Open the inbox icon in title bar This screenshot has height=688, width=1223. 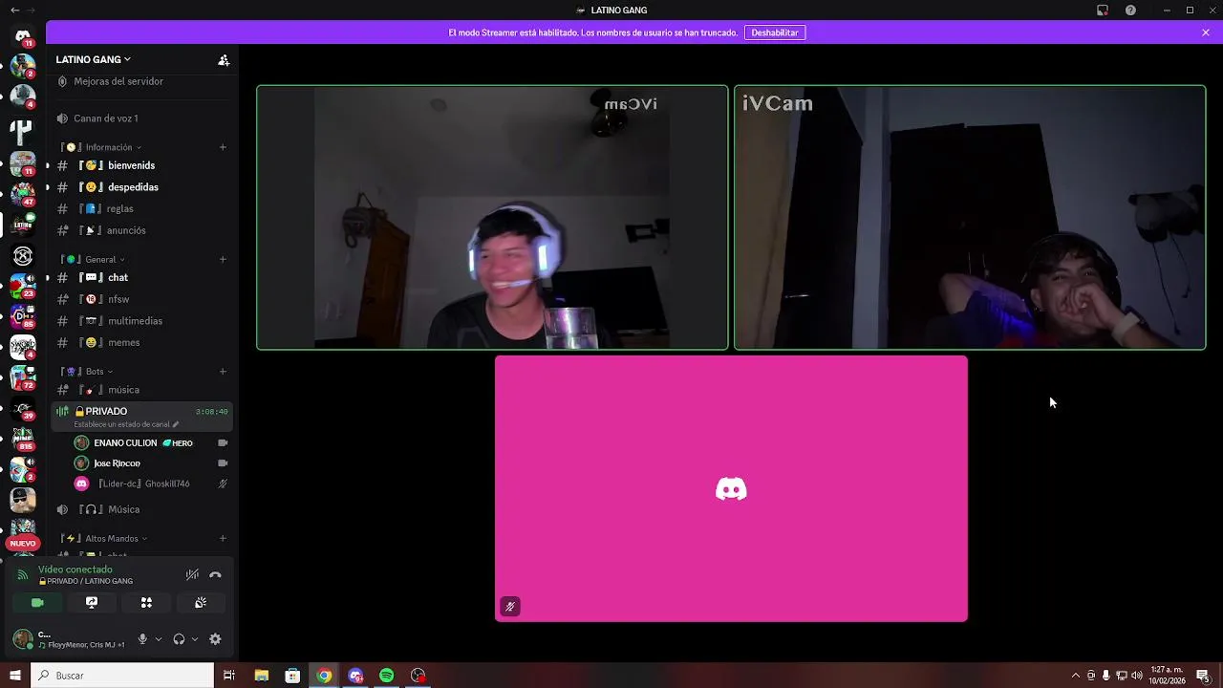pyautogui.click(x=1103, y=11)
